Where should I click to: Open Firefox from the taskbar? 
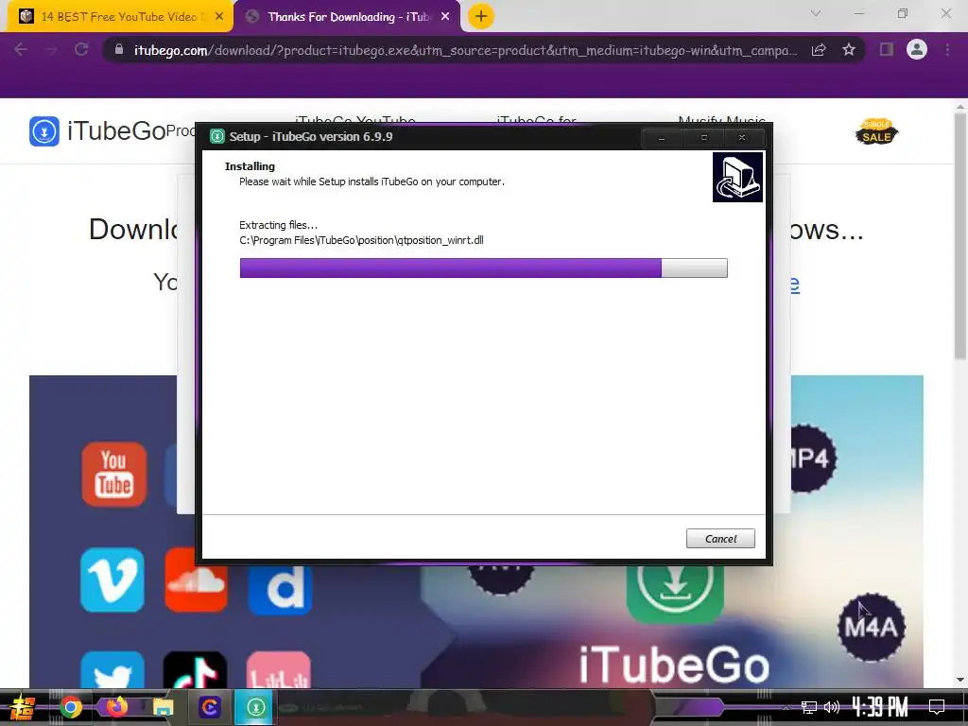coord(116,706)
